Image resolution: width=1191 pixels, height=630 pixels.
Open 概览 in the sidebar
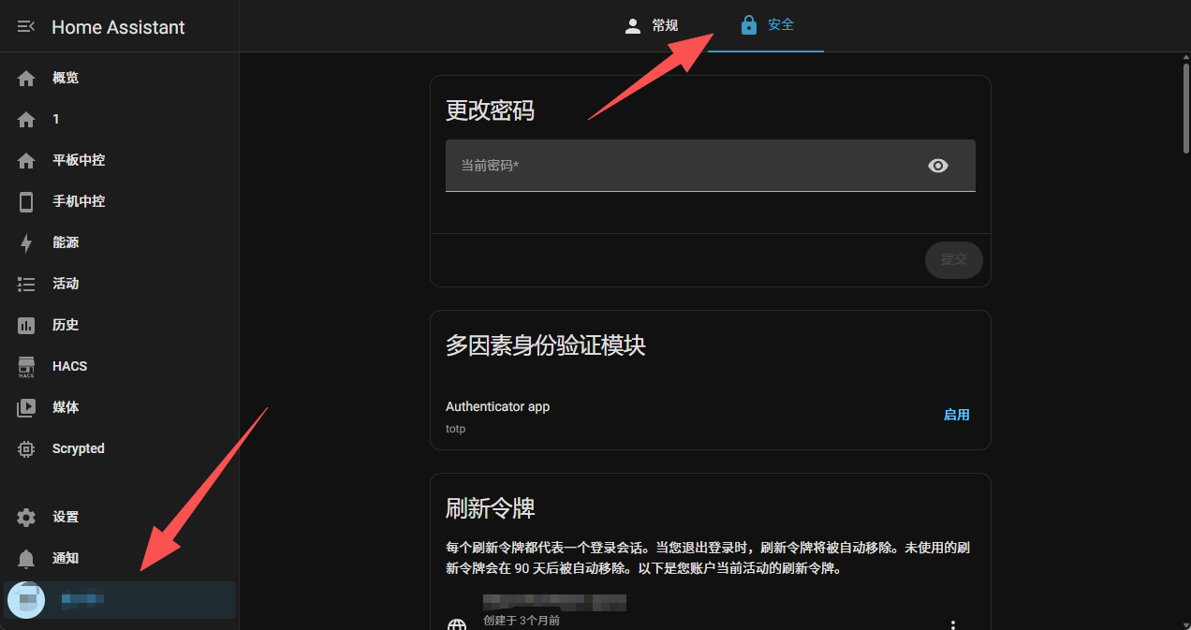pyautogui.click(x=120, y=79)
